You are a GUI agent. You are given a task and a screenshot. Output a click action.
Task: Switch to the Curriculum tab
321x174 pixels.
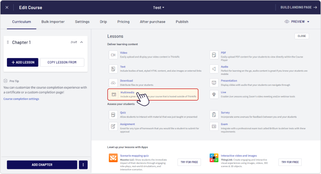pyautogui.click(x=22, y=21)
